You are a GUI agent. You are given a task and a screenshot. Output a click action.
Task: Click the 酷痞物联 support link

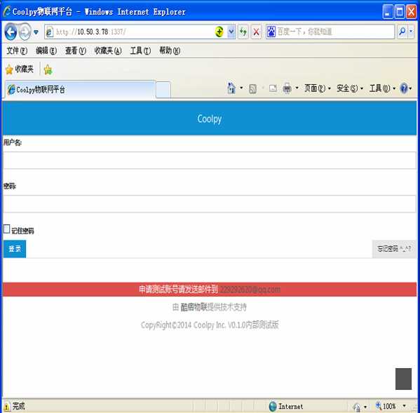(194, 307)
